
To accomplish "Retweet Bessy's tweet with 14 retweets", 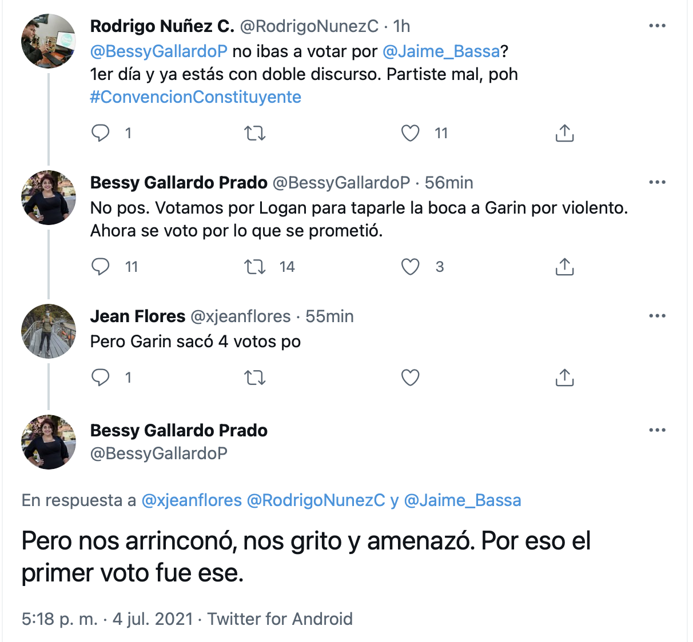I will [255, 267].
